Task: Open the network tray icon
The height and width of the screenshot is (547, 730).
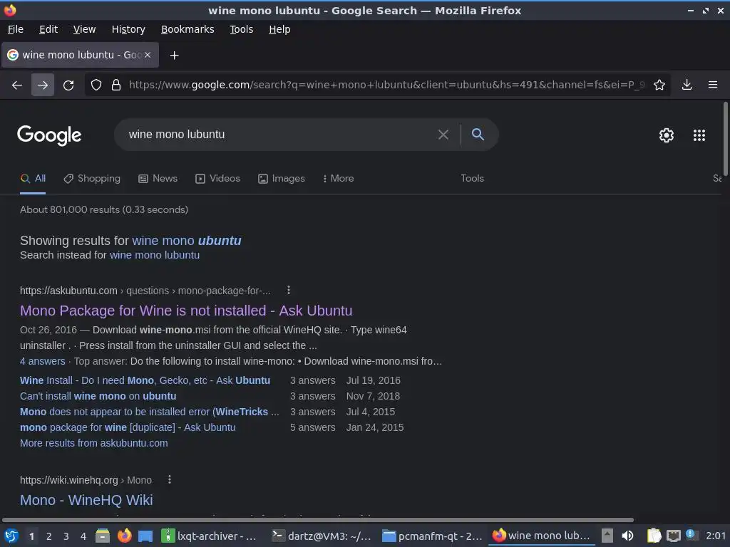Action: coord(673,536)
